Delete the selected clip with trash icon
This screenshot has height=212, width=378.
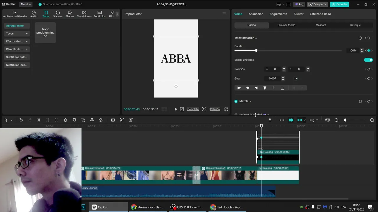[x=66, y=120]
